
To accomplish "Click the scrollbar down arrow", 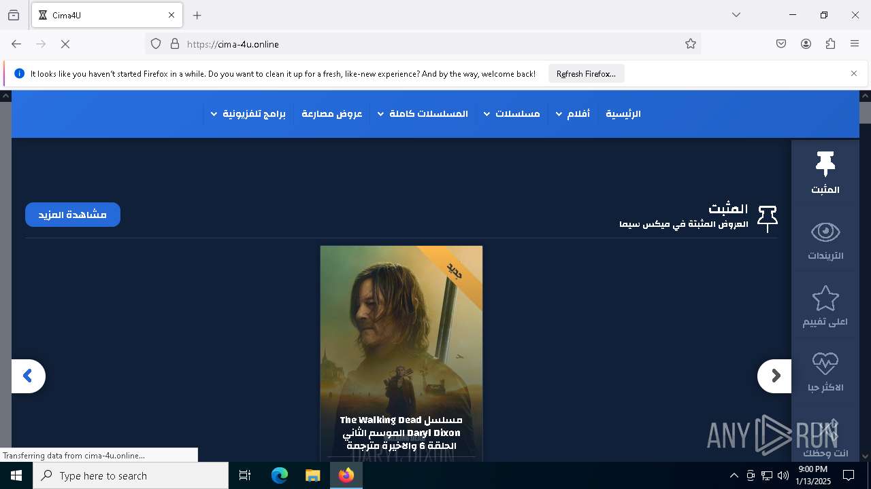I will [865, 456].
